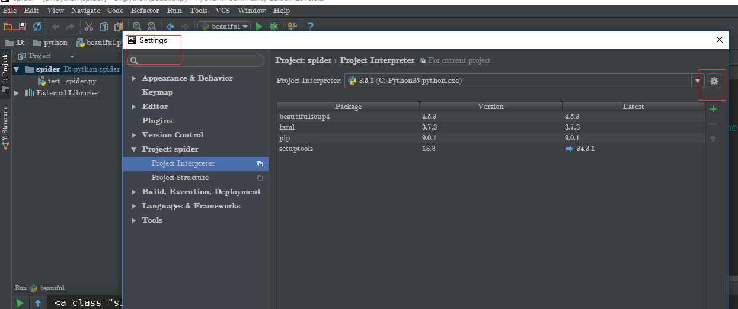Viewport: 738px width, 309px height.
Task: Open the Structure side tool window tab
Action: tap(5, 128)
